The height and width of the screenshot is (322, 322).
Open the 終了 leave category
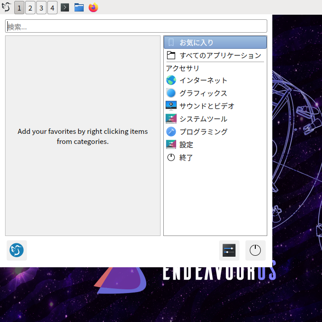pos(215,157)
